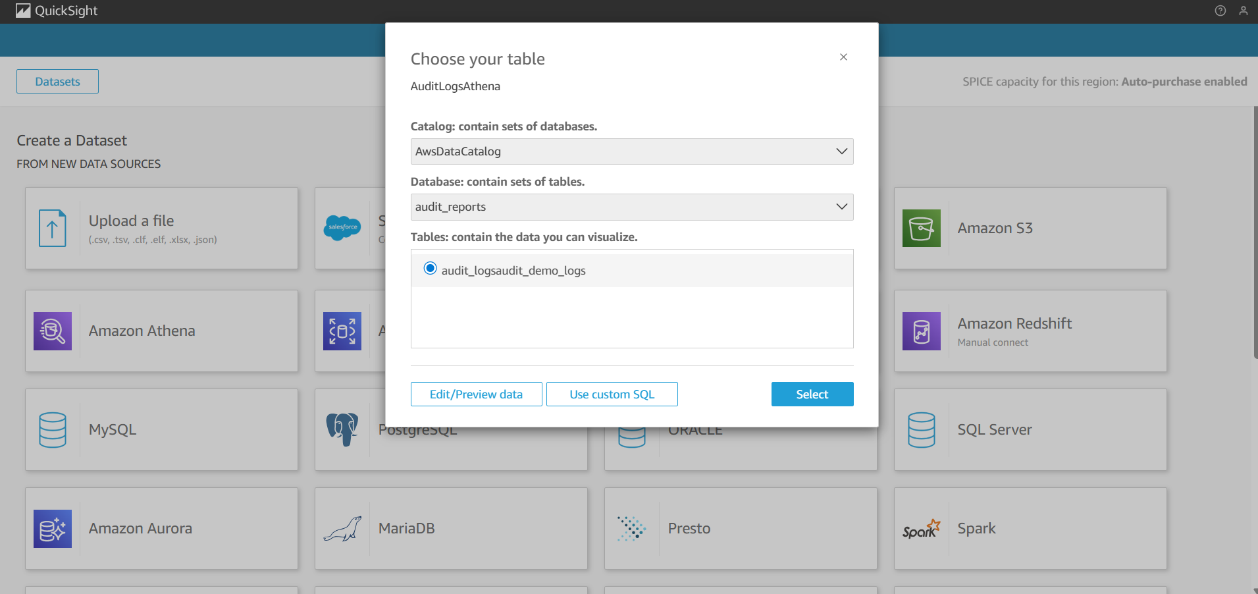1258x594 pixels.
Task: Click the QuickSight logo icon
Action: (x=23, y=11)
